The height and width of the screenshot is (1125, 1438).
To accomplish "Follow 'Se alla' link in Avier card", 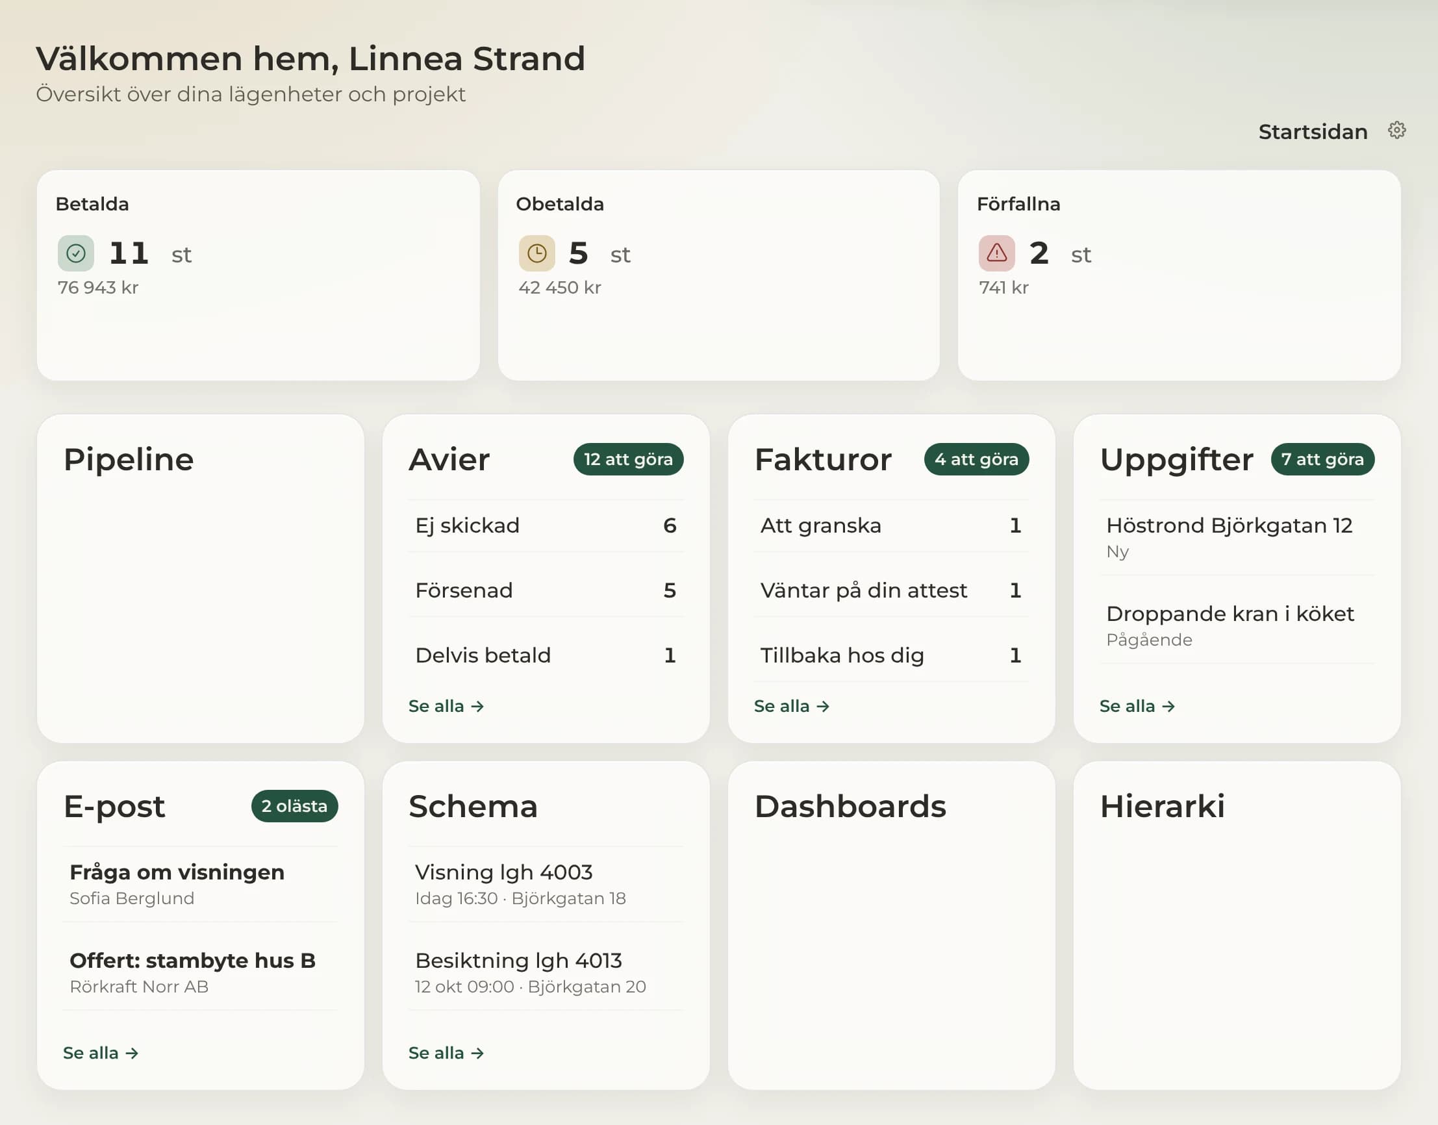I will pyautogui.click(x=446, y=706).
